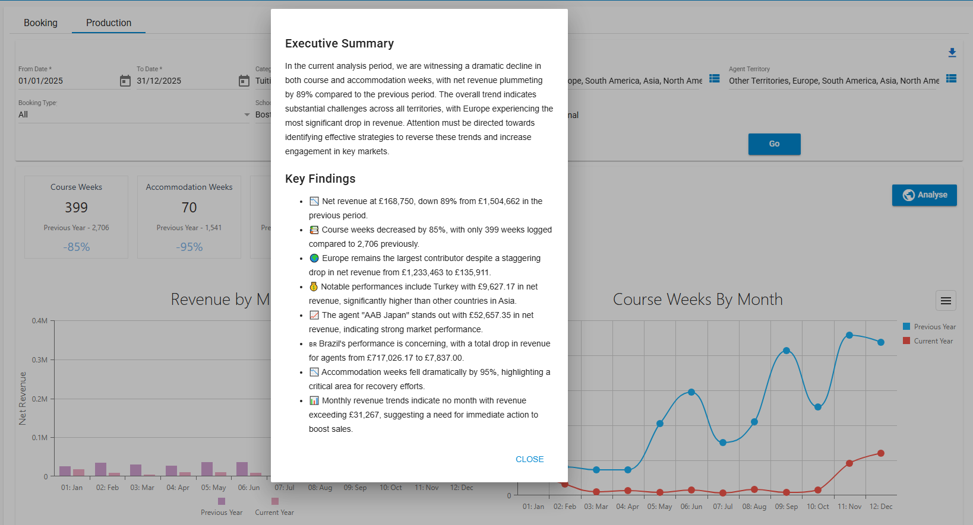Click the May previous year revenue bar
This screenshot has height=525, width=973.
[207, 469]
